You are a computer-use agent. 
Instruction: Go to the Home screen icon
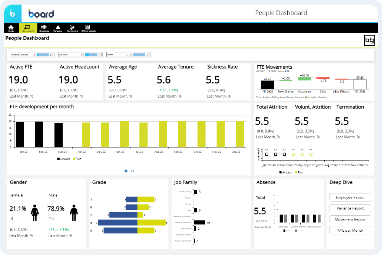[11, 28]
